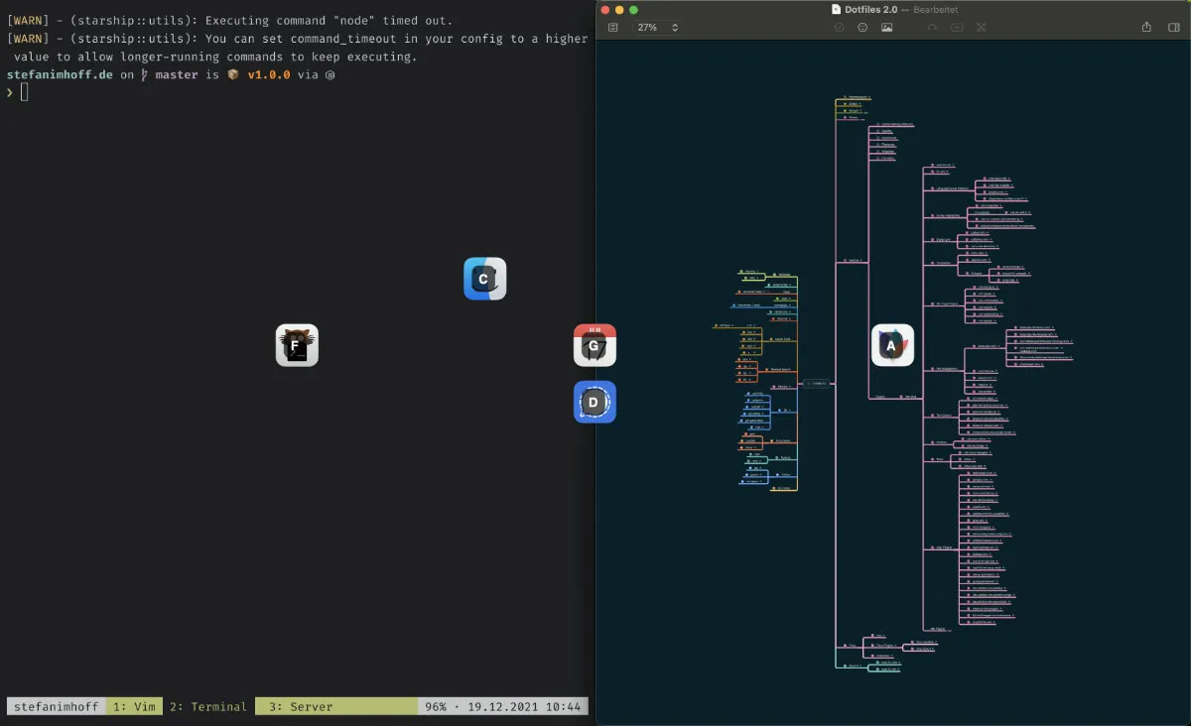Click the stefanimhoff session name label
This screenshot has height=726, width=1191.
pos(57,707)
